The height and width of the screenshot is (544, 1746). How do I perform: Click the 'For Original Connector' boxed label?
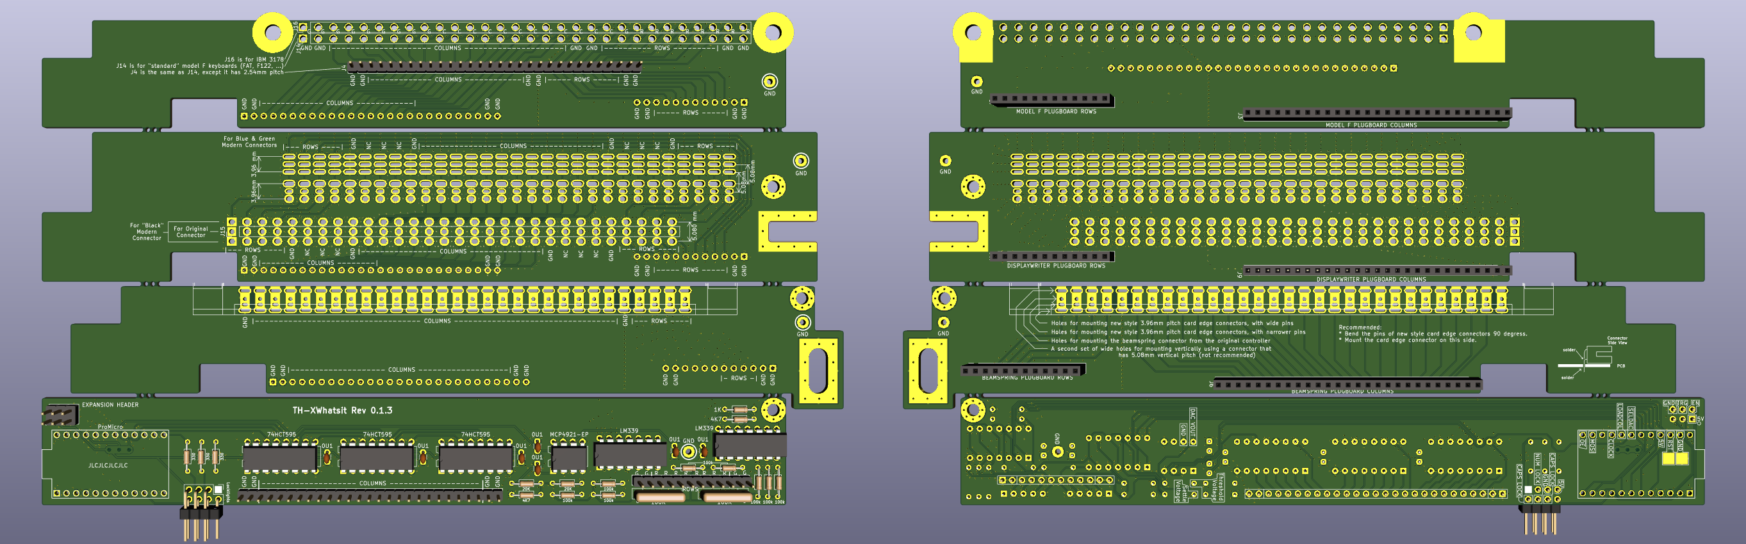pos(191,232)
